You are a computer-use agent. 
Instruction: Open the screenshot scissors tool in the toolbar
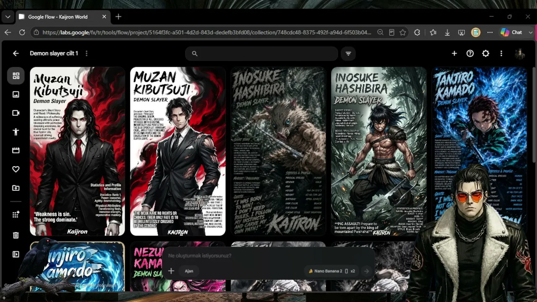click(461, 32)
